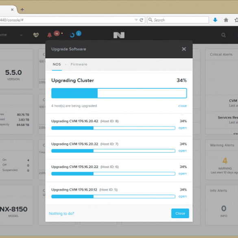Click the '4 host(s) are being upgraded' text
Viewport: 238px width, 238px height.
coord(74,106)
